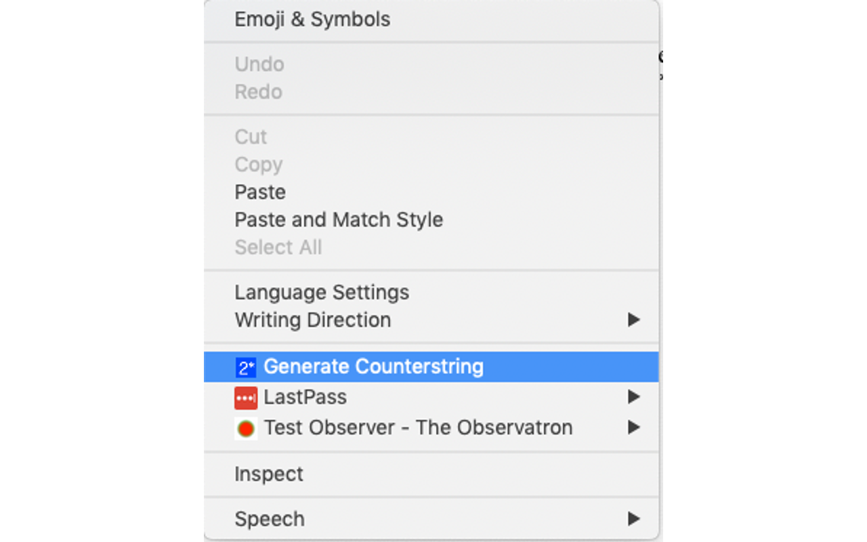This screenshot has width=867, height=542.
Task: Click Inspect to open developer tools
Action: click(269, 474)
